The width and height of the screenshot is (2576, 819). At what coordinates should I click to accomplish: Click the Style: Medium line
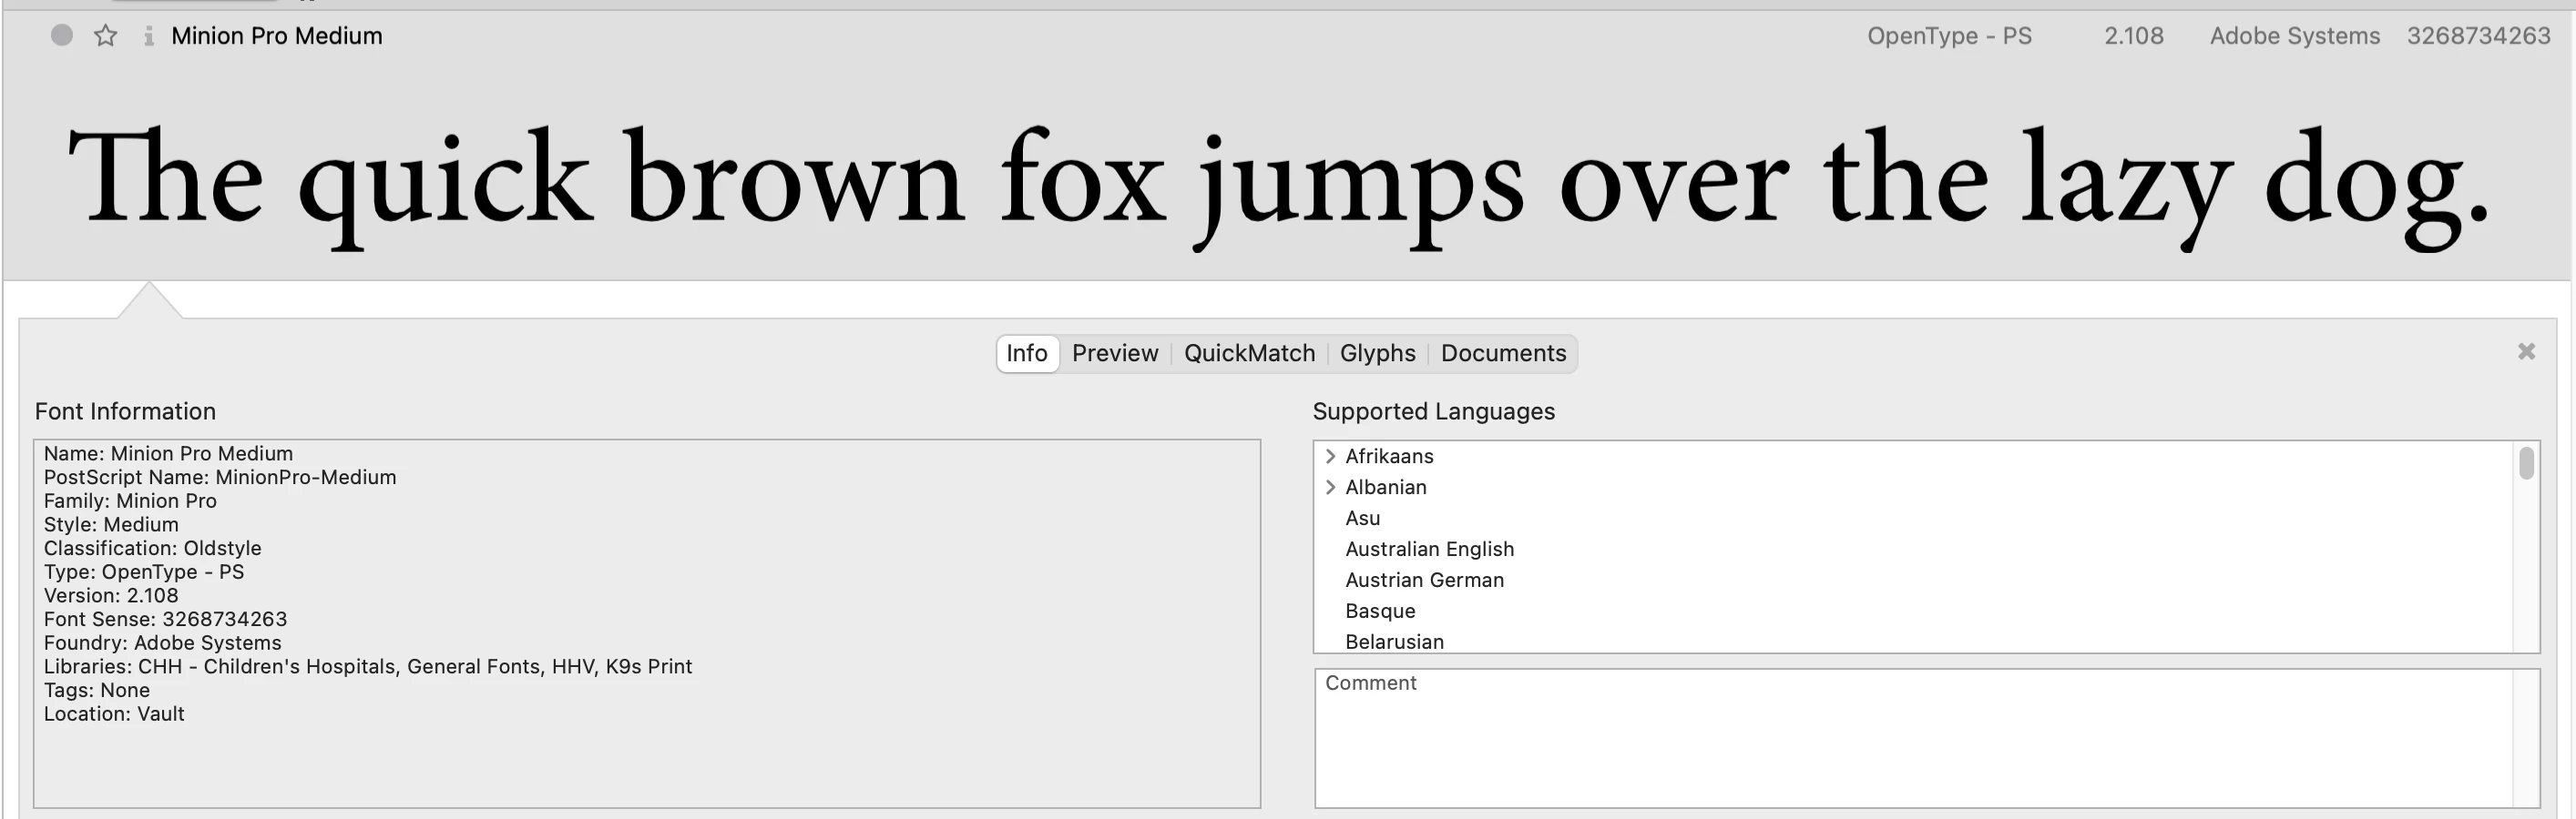tap(111, 524)
